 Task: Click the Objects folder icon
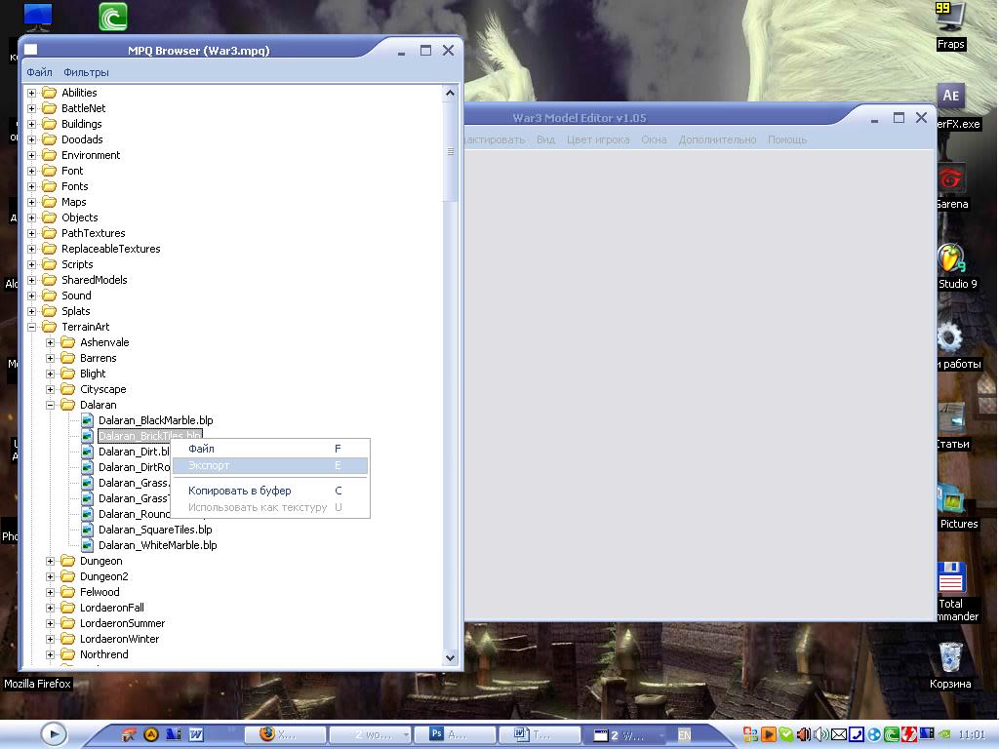pyautogui.click(x=49, y=217)
